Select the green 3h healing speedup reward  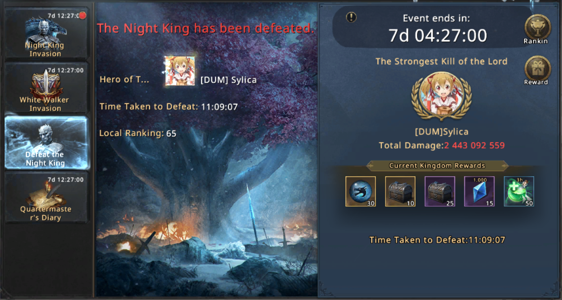519,191
